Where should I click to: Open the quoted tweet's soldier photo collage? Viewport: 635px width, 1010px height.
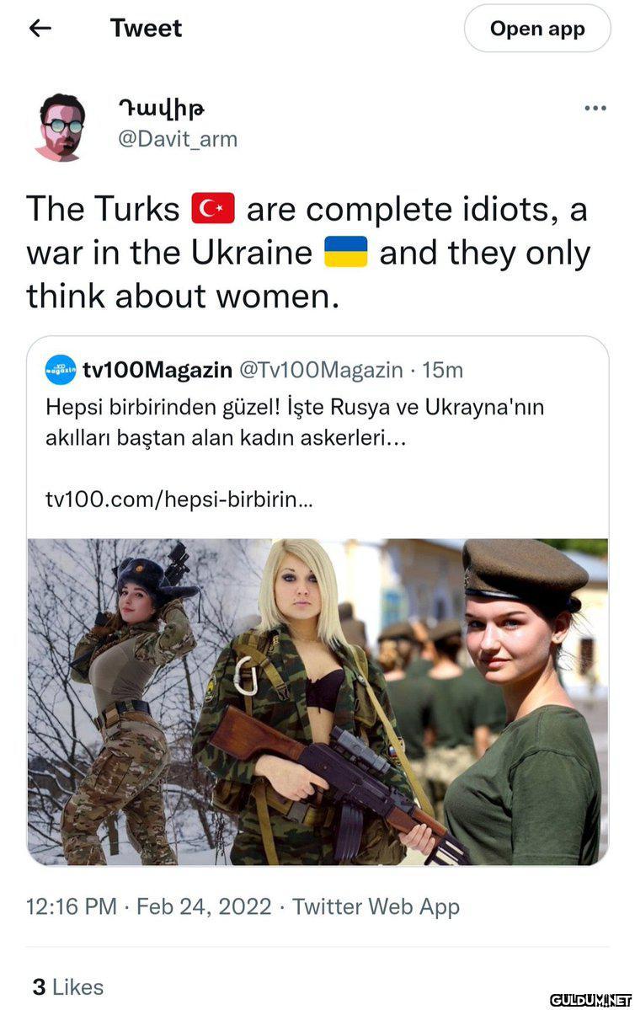(317, 702)
